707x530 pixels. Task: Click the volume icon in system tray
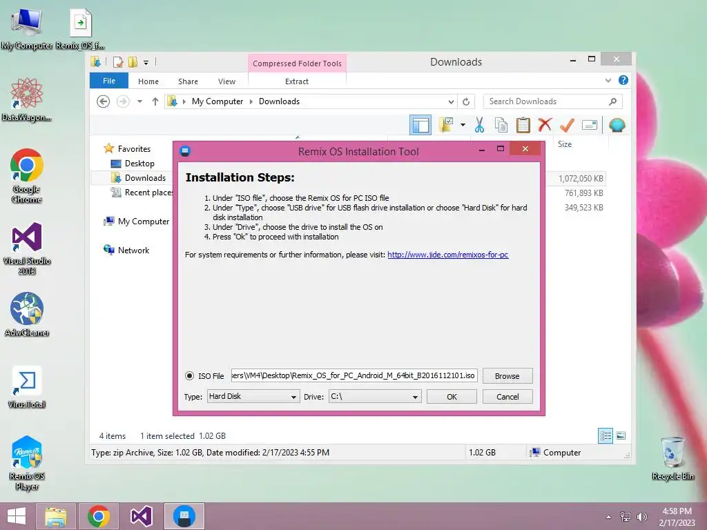click(x=641, y=516)
